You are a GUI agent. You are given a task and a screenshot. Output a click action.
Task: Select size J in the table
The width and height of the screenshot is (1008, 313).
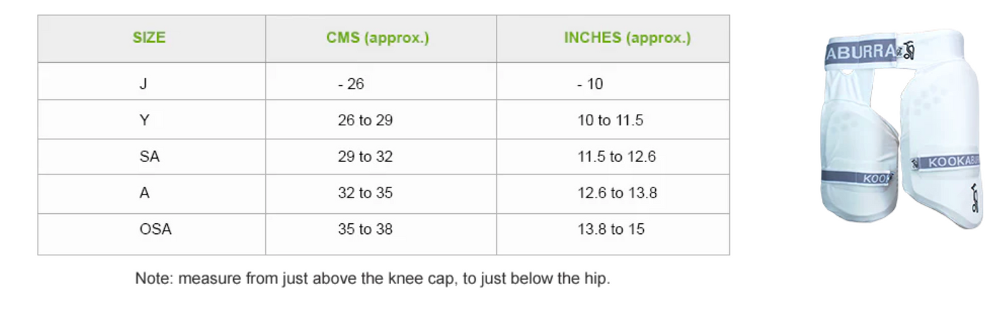coord(142,84)
